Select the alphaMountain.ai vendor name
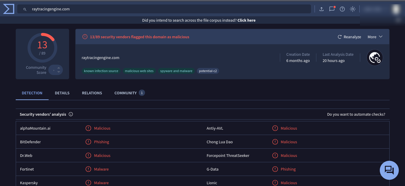Image resolution: width=405 pixels, height=186 pixels. coord(35,128)
